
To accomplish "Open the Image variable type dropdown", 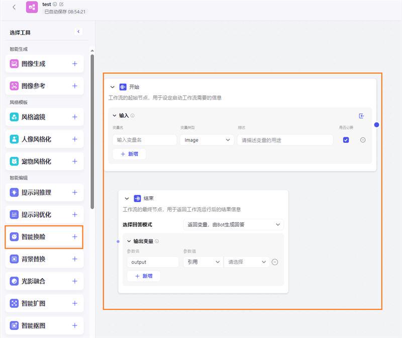I will tap(207, 140).
